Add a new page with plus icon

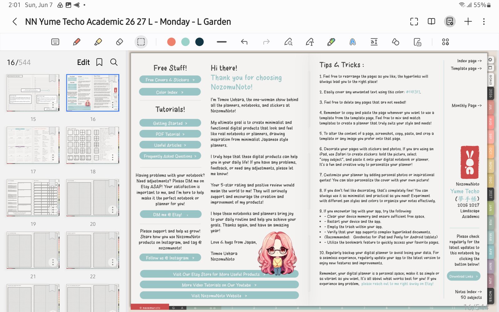(468, 22)
